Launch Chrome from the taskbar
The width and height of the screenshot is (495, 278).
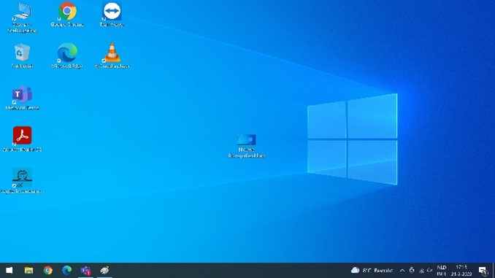point(48,271)
